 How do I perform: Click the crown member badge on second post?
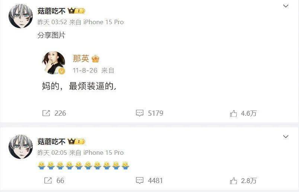[x=76, y=141]
